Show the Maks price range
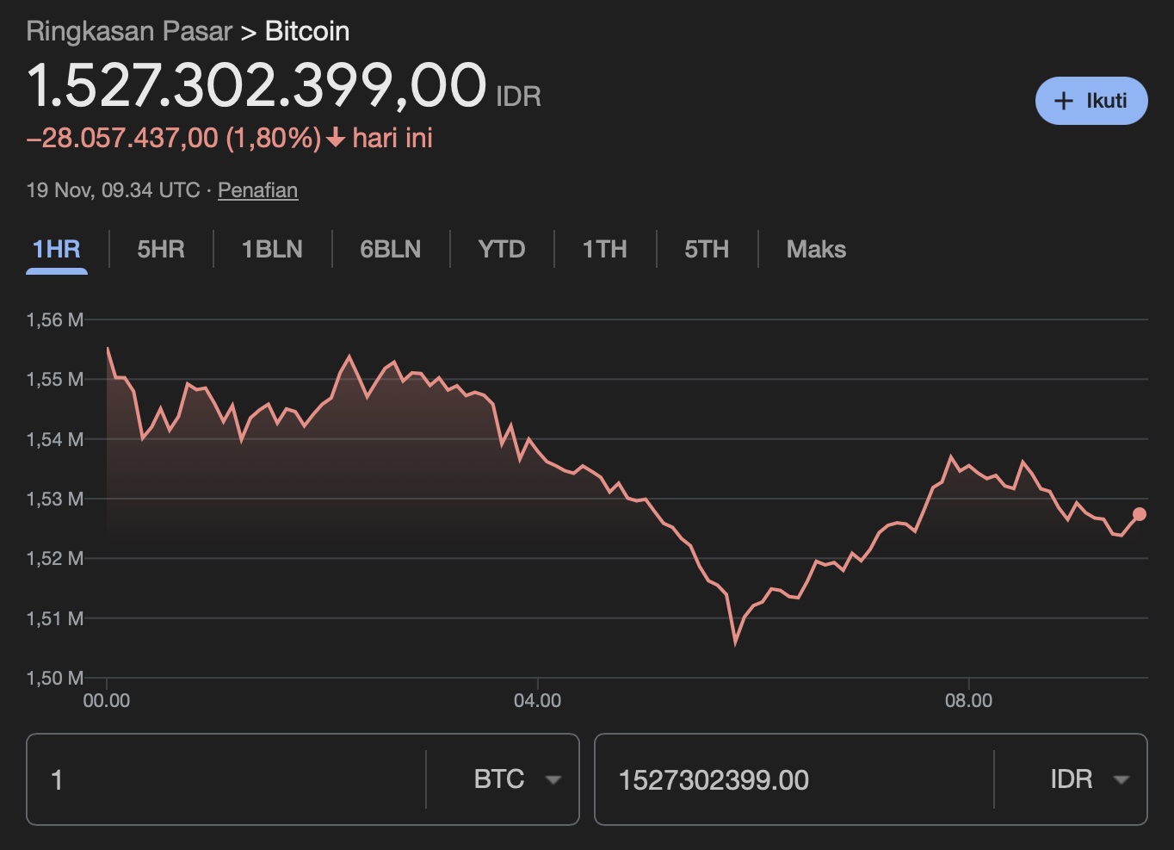The height and width of the screenshot is (850, 1174). 816,250
